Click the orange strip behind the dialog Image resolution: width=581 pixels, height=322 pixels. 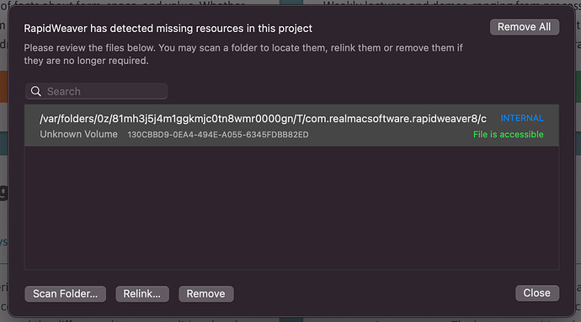tap(3, 87)
